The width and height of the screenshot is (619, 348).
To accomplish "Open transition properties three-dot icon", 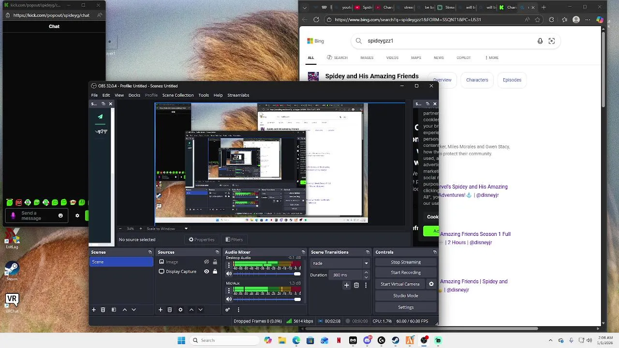I will pos(366,286).
